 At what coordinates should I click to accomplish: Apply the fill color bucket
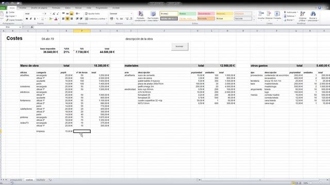(x=50, y=19)
